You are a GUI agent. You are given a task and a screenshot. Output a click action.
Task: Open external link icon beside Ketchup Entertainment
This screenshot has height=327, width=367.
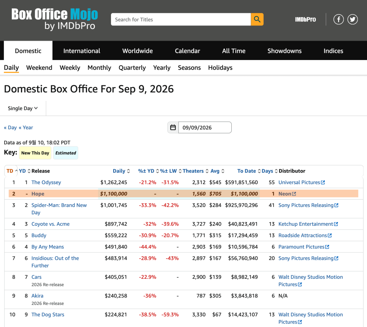pos(336,224)
